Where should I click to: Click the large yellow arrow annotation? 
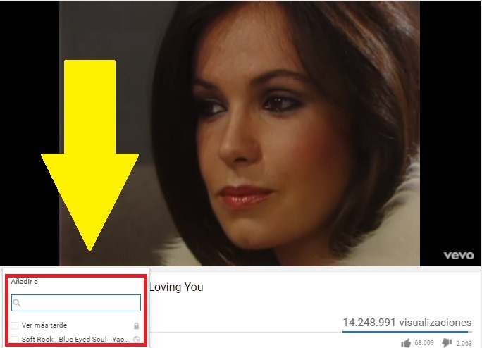point(89,154)
